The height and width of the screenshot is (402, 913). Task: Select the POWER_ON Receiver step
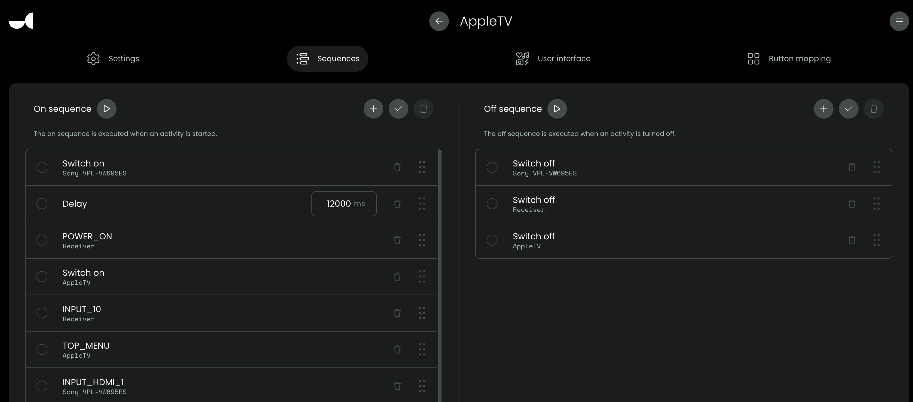tap(42, 240)
